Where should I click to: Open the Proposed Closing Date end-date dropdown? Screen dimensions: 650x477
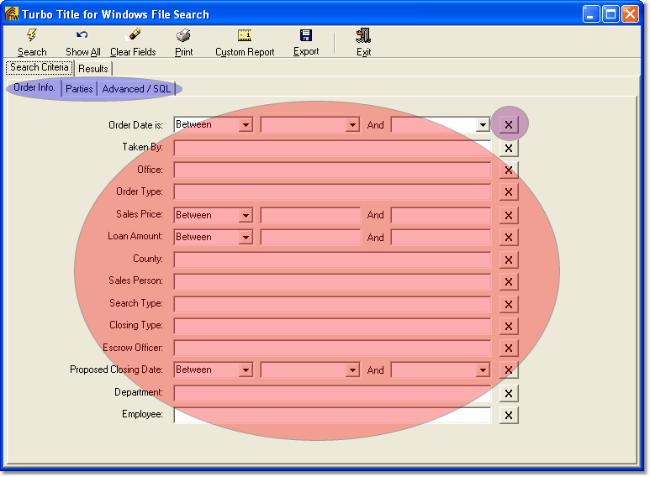click(483, 370)
